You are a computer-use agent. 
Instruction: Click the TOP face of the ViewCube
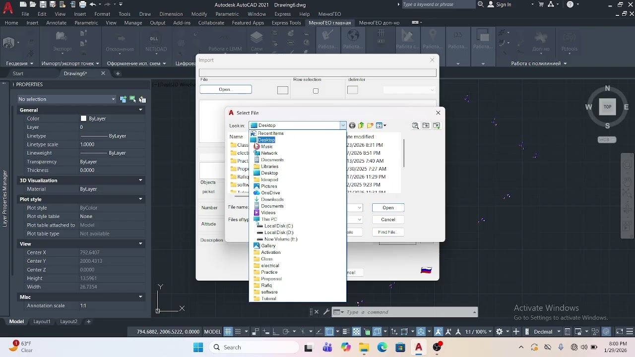[607, 107]
